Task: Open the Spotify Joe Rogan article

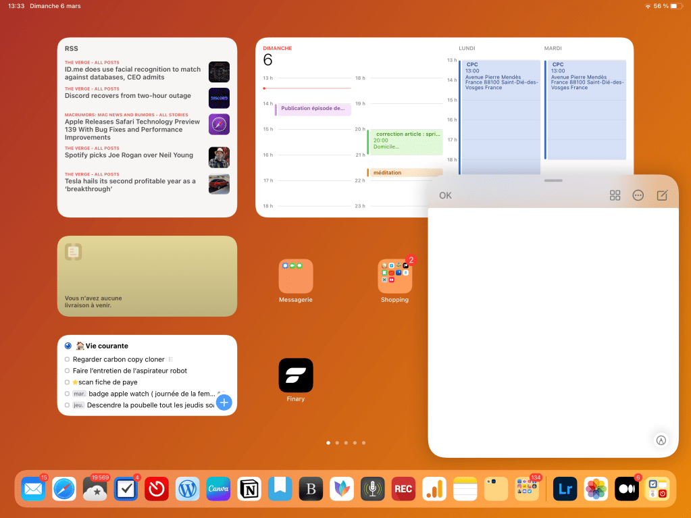Action: tap(129, 155)
